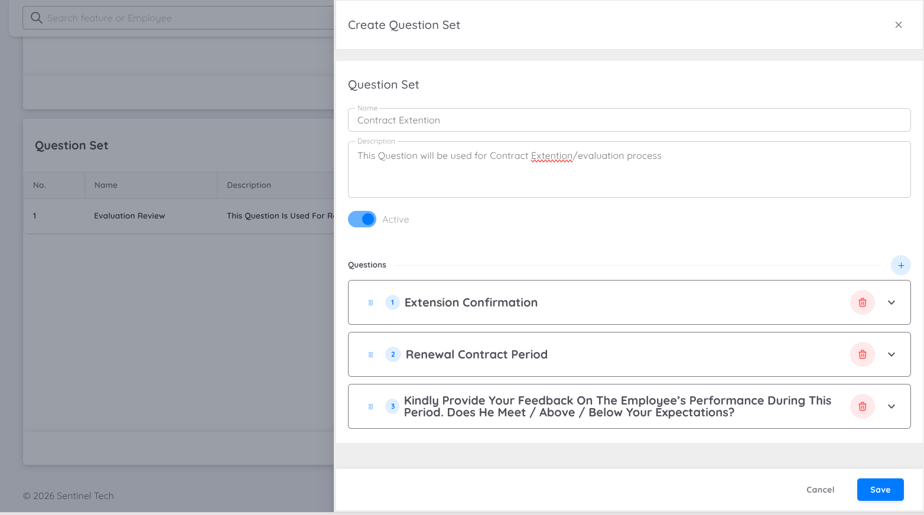Screen dimensions: 924x515
Task: Delete the Renewal Contract Period question
Action: point(862,354)
